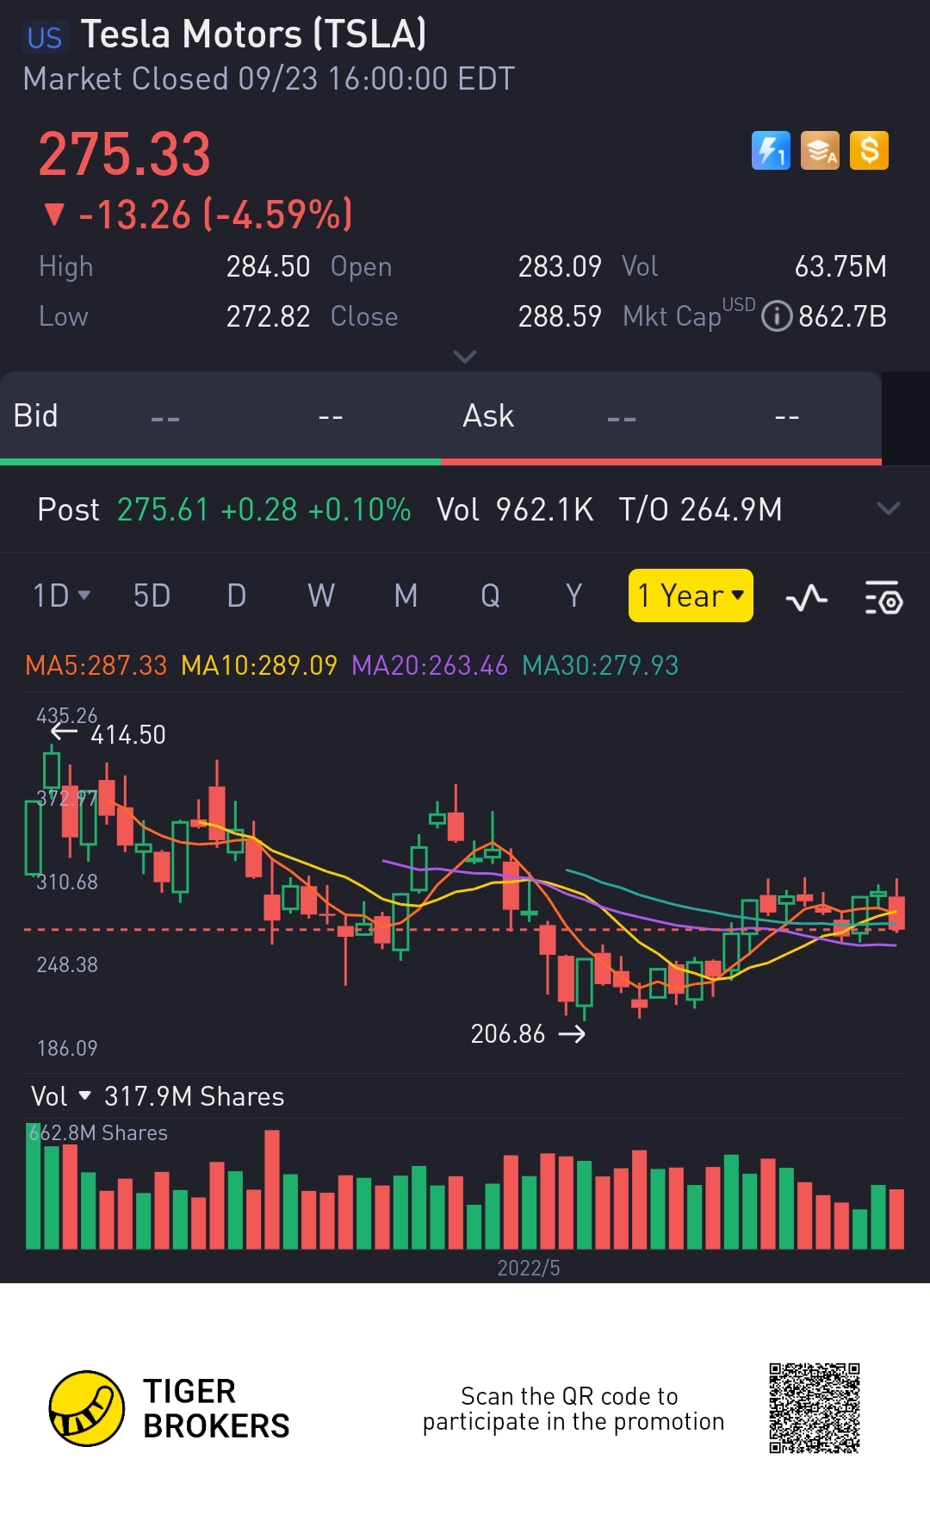The width and height of the screenshot is (930, 1534).
Task: Tap the Open 283.09 value
Action: 560,266
